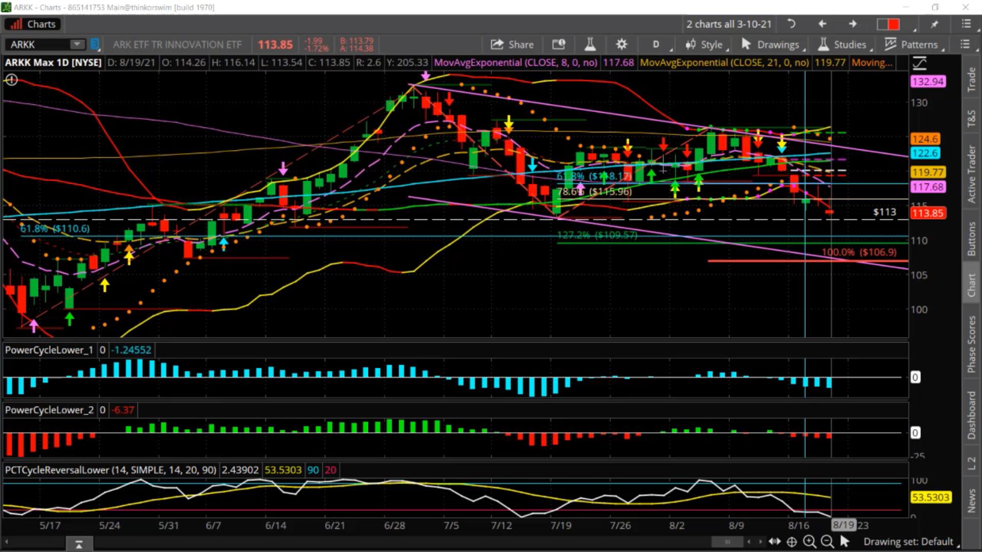Click the 113.85 red price label
The height and width of the screenshot is (552, 982).
click(928, 213)
